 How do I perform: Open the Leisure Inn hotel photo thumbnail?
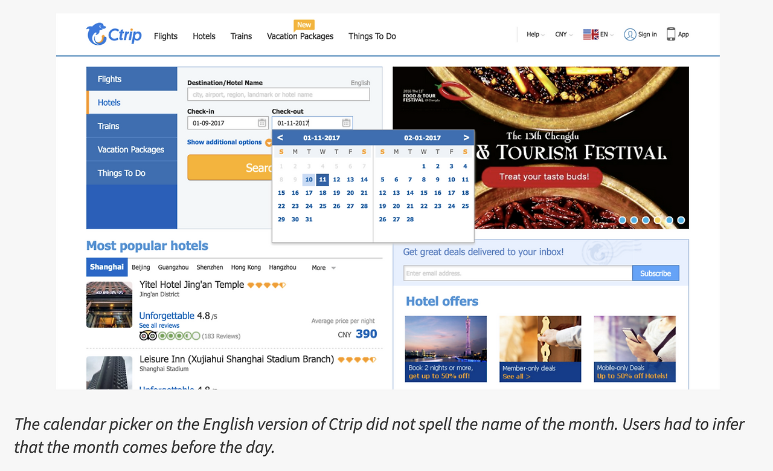109,372
